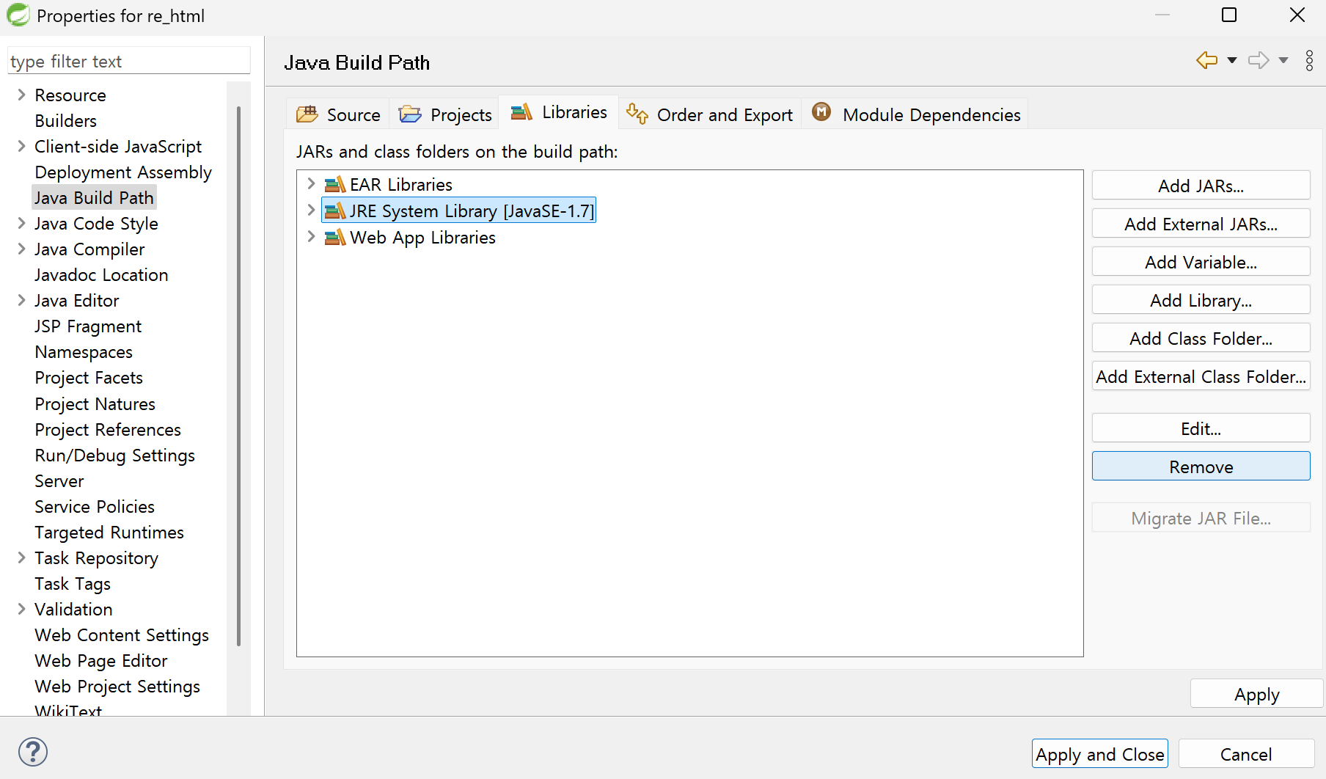Remove the selected library
Image resolution: width=1326 pixels, height=779 pixels.
click(1201, 467)
